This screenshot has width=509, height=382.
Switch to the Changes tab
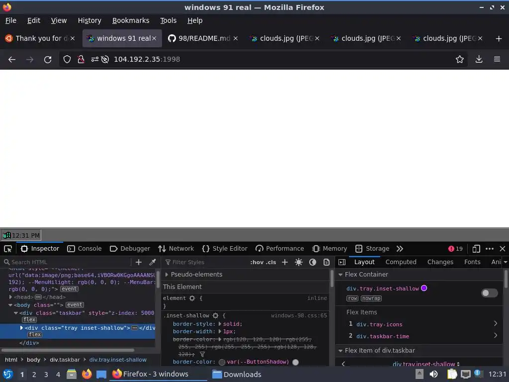click(440, 262)
